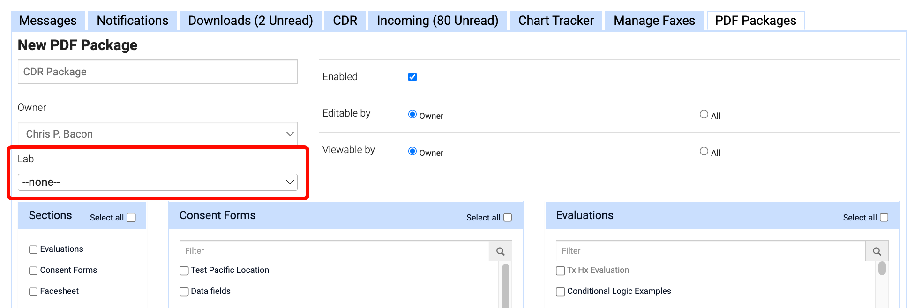914x308 pixels.
Task: Click the search icon in Evaluations filter
Action: tap(876, 251)
